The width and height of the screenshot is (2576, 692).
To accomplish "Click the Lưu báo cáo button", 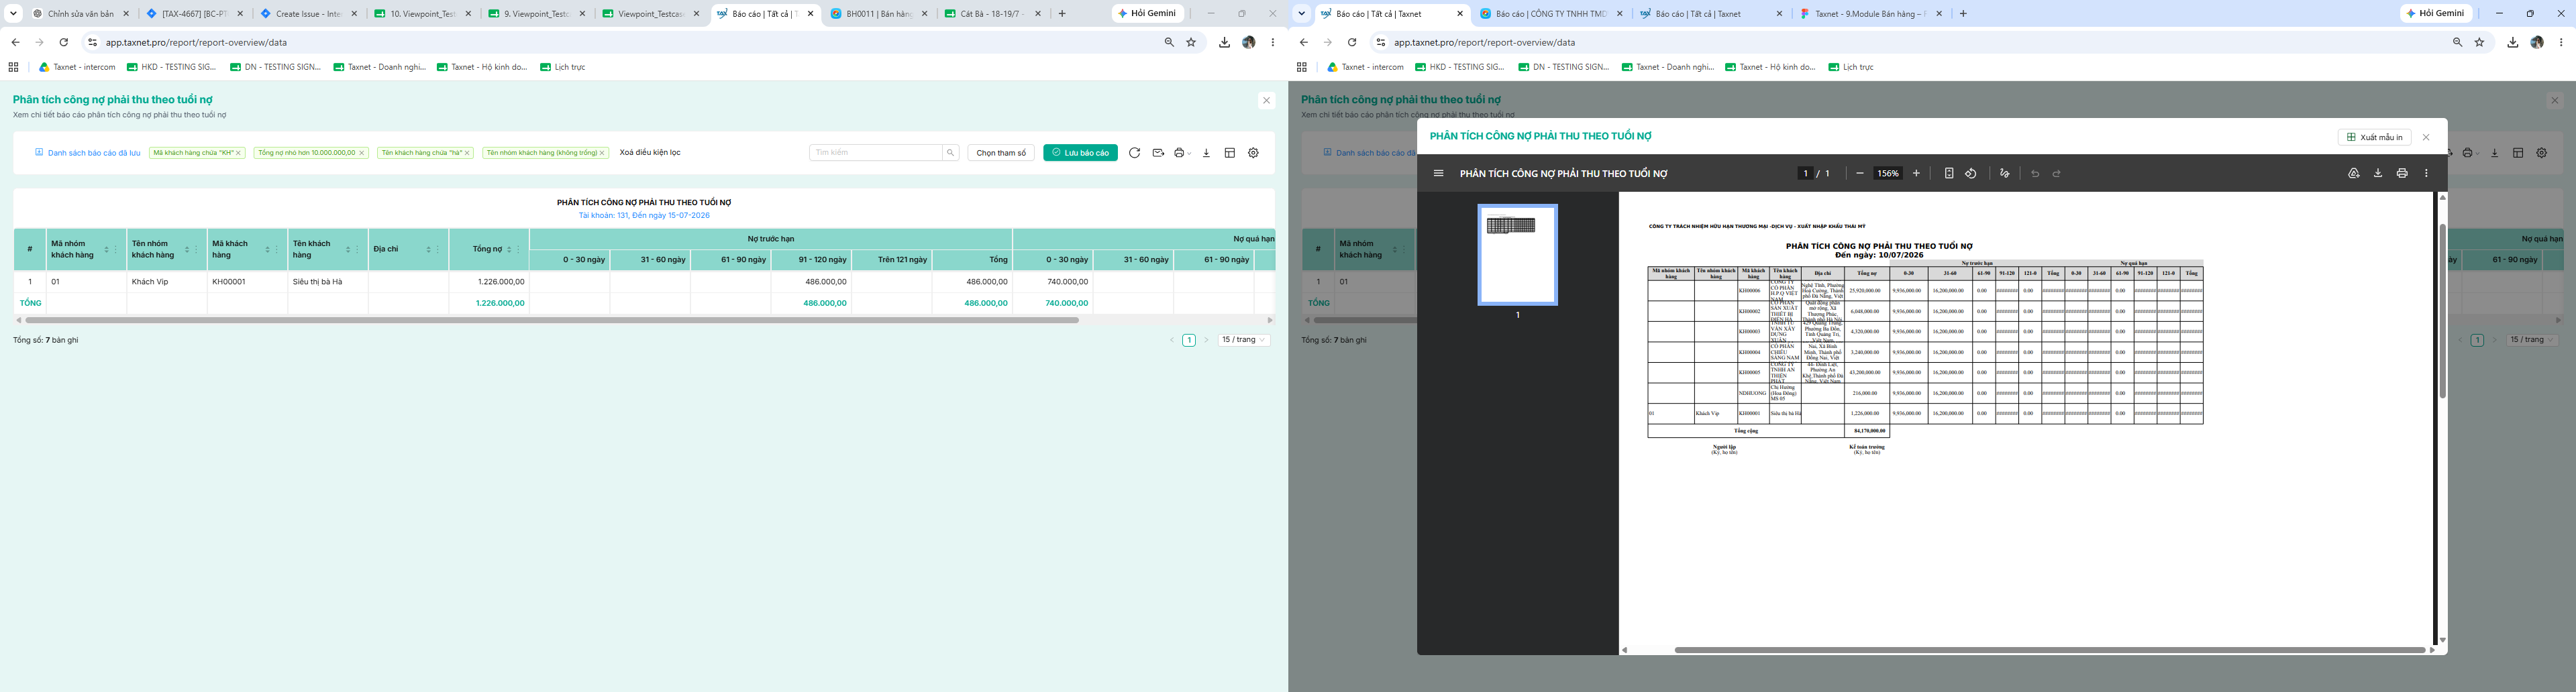I will [x=1080, y=153].
